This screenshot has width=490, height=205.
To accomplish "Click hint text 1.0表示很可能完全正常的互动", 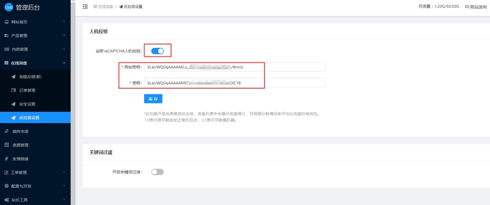I will click(x=191, y=120).
